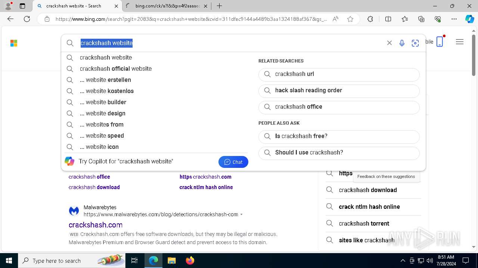Open the Copilot sidebar icon

click(469, 19)
